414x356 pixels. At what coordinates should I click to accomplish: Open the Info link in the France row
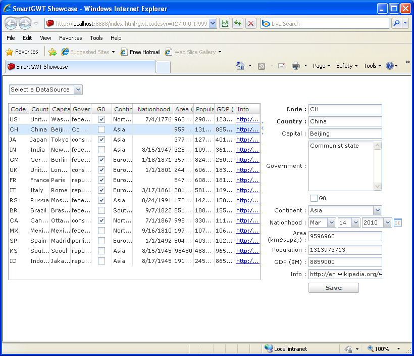(248, 180)
